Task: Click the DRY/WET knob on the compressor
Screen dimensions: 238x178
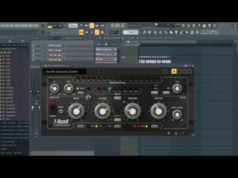Action: (x=177, y=114)
